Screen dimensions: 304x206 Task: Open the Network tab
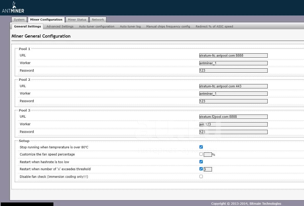(98, 20)
